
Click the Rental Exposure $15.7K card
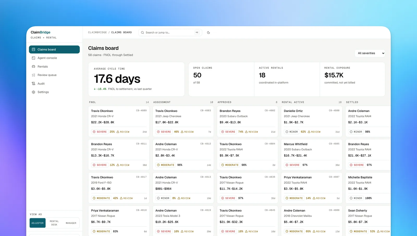pos(352,79)
